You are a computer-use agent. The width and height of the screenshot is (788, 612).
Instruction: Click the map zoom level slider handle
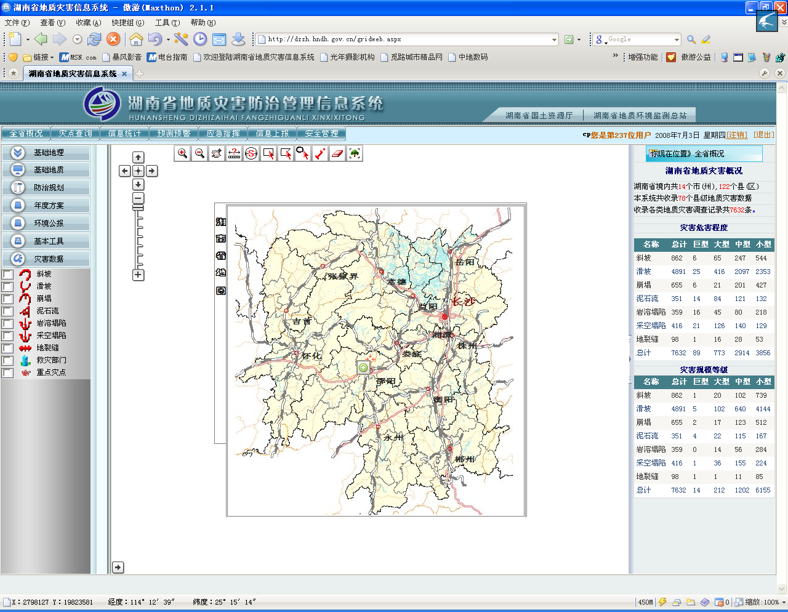[138, 207]
